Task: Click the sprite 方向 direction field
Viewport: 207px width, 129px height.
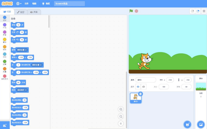Action: pos(186,87)
